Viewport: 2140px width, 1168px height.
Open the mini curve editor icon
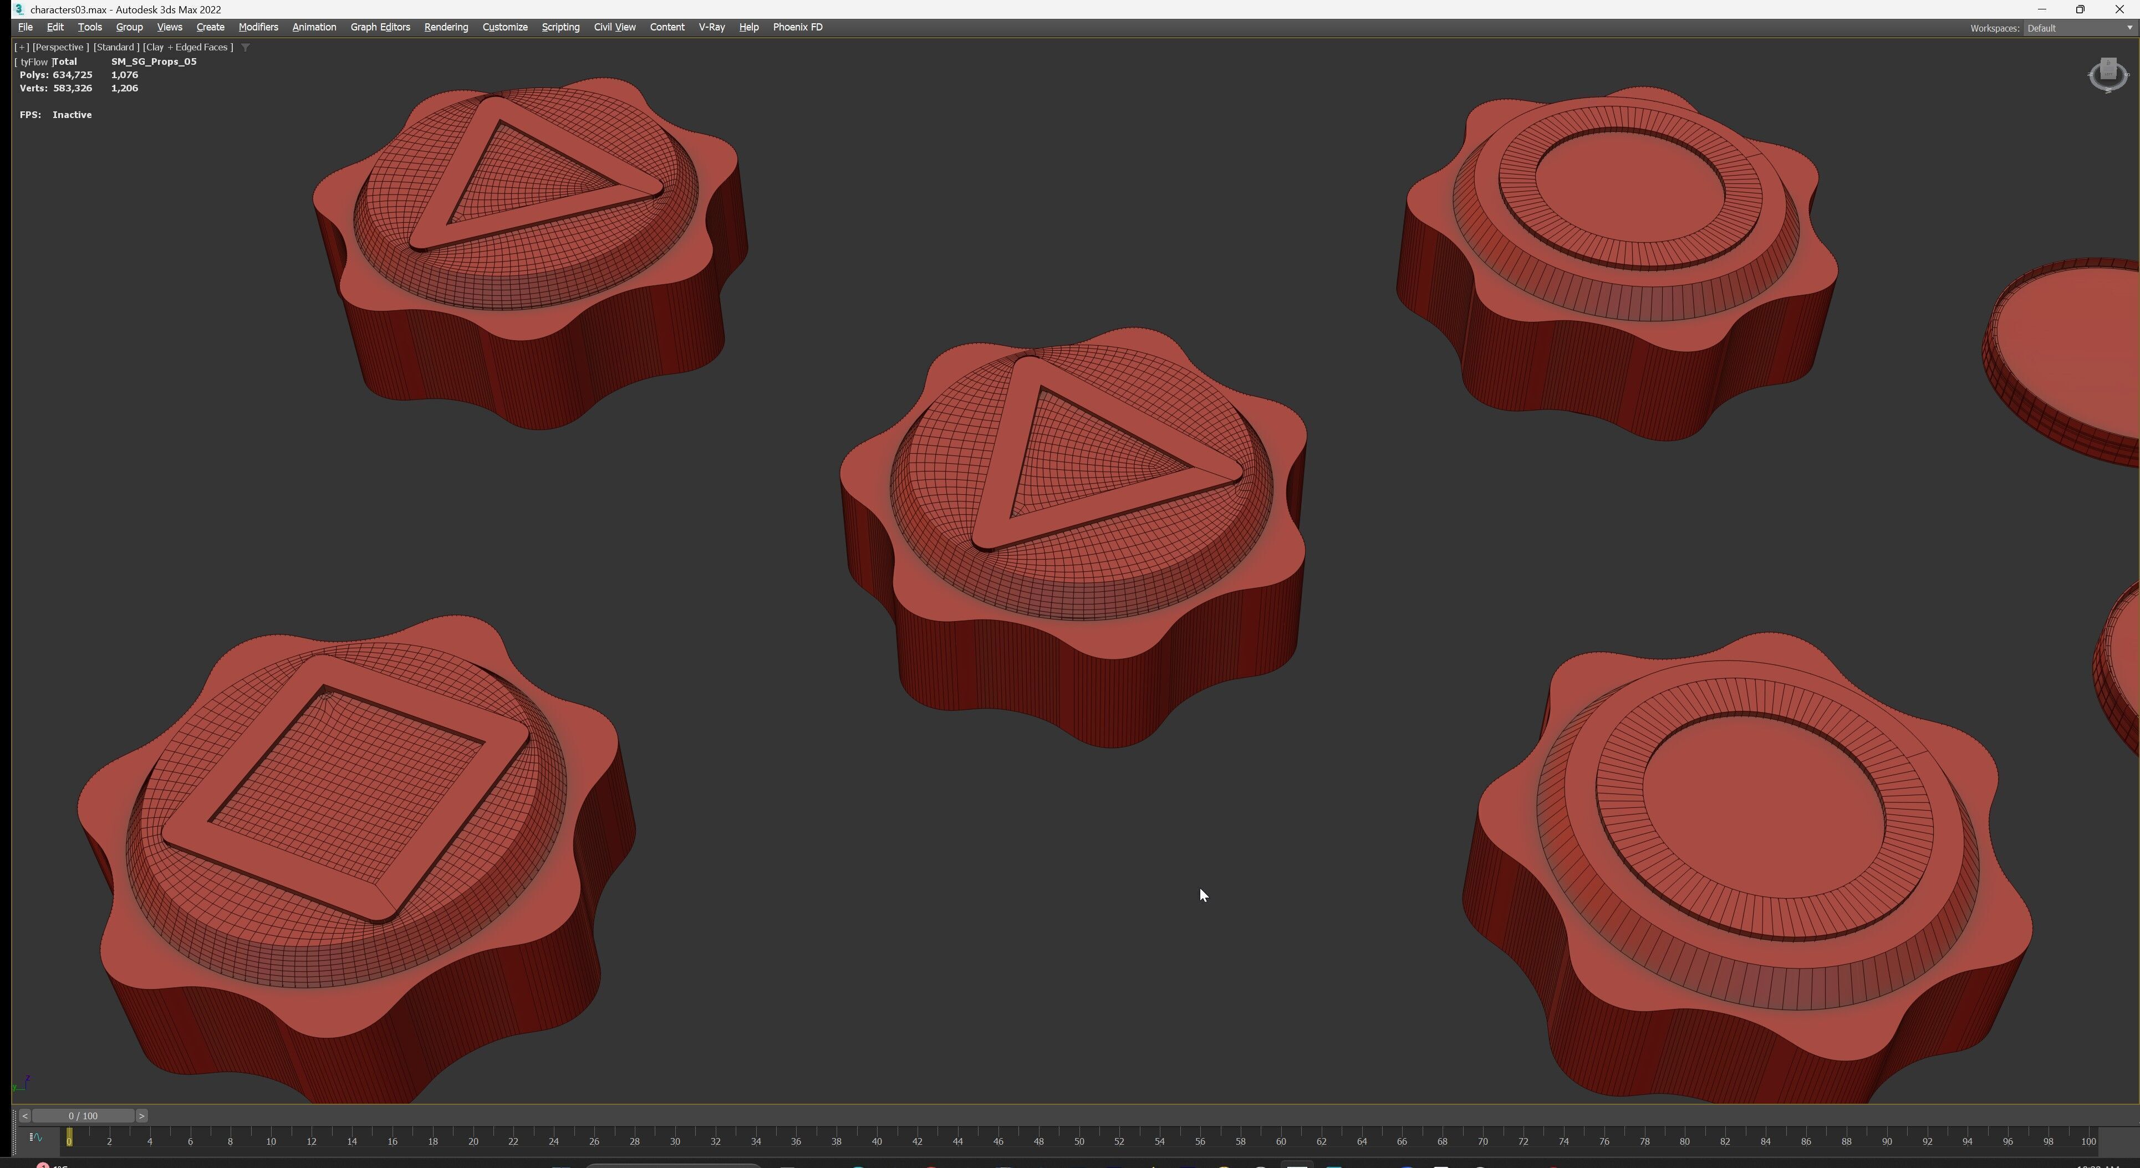(x=35, y=1138)
